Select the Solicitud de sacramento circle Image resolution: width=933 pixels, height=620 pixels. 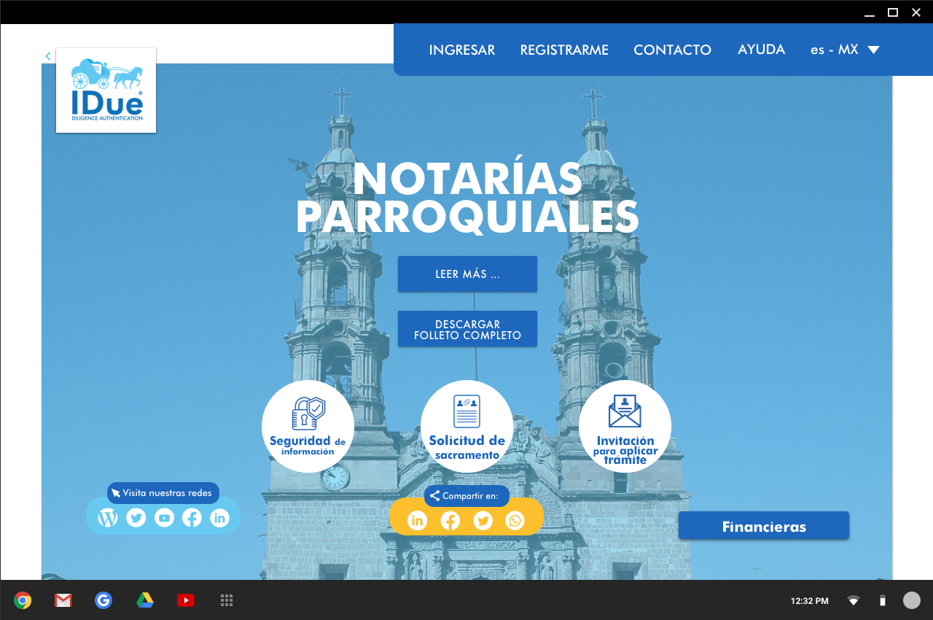pos(466,426)
